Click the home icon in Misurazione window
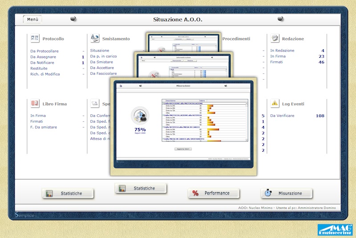This screenshot has width=356, height=238. tap(121, 85)
